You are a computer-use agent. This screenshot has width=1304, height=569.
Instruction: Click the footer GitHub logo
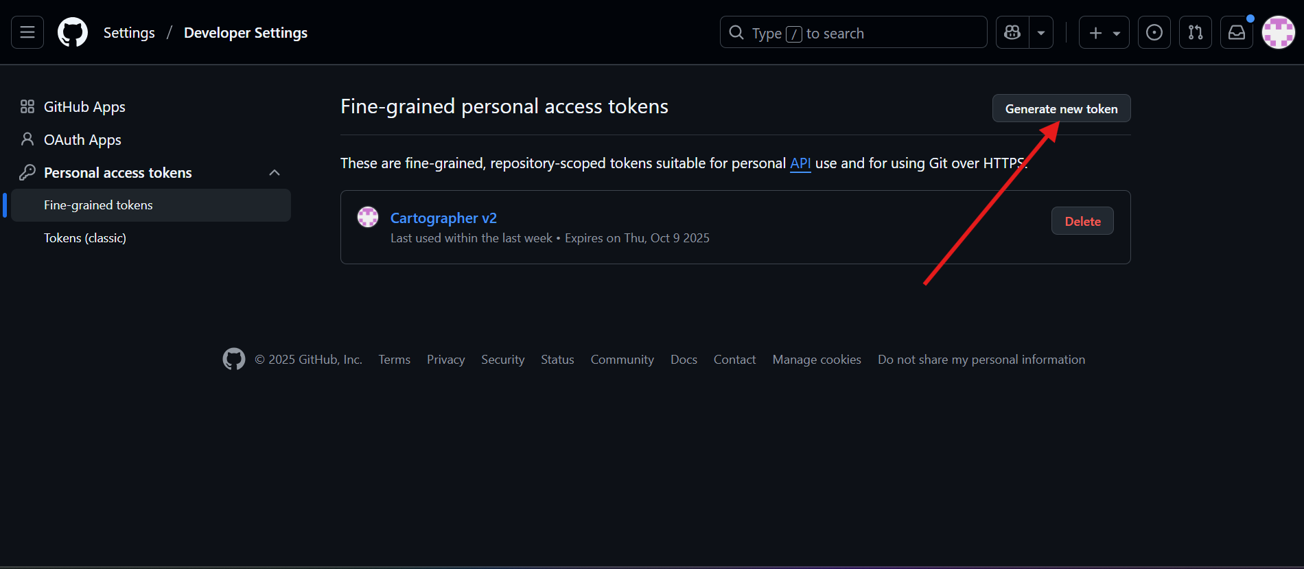click(234, 359)
